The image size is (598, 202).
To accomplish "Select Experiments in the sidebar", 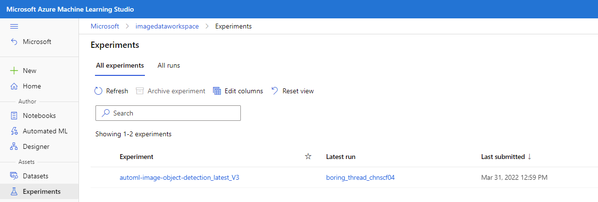I will point(39,191).
